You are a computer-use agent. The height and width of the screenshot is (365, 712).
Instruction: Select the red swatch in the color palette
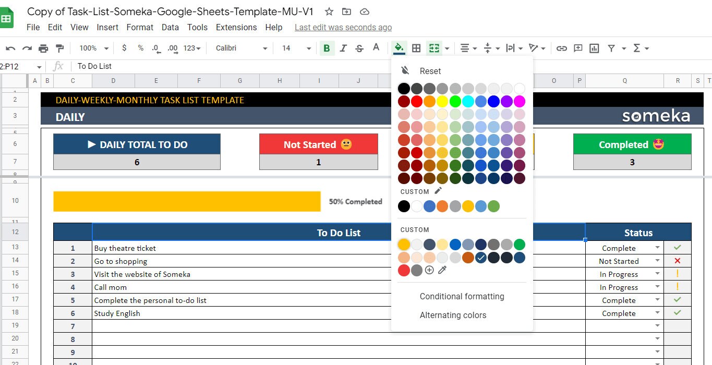(416, 101)
